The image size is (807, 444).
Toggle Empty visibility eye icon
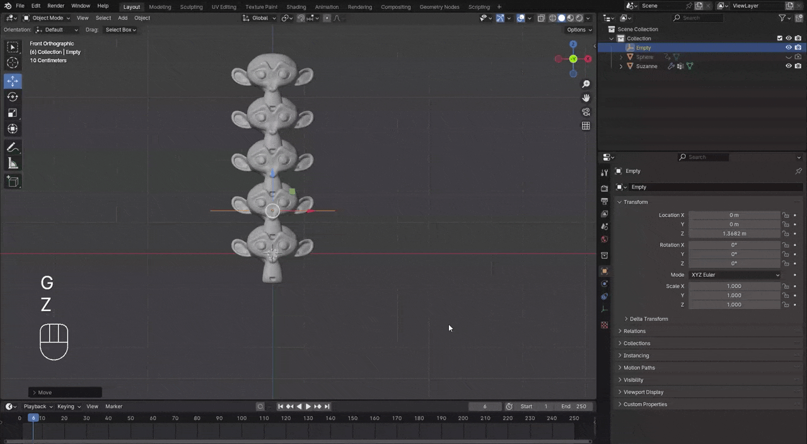(788, 48)
